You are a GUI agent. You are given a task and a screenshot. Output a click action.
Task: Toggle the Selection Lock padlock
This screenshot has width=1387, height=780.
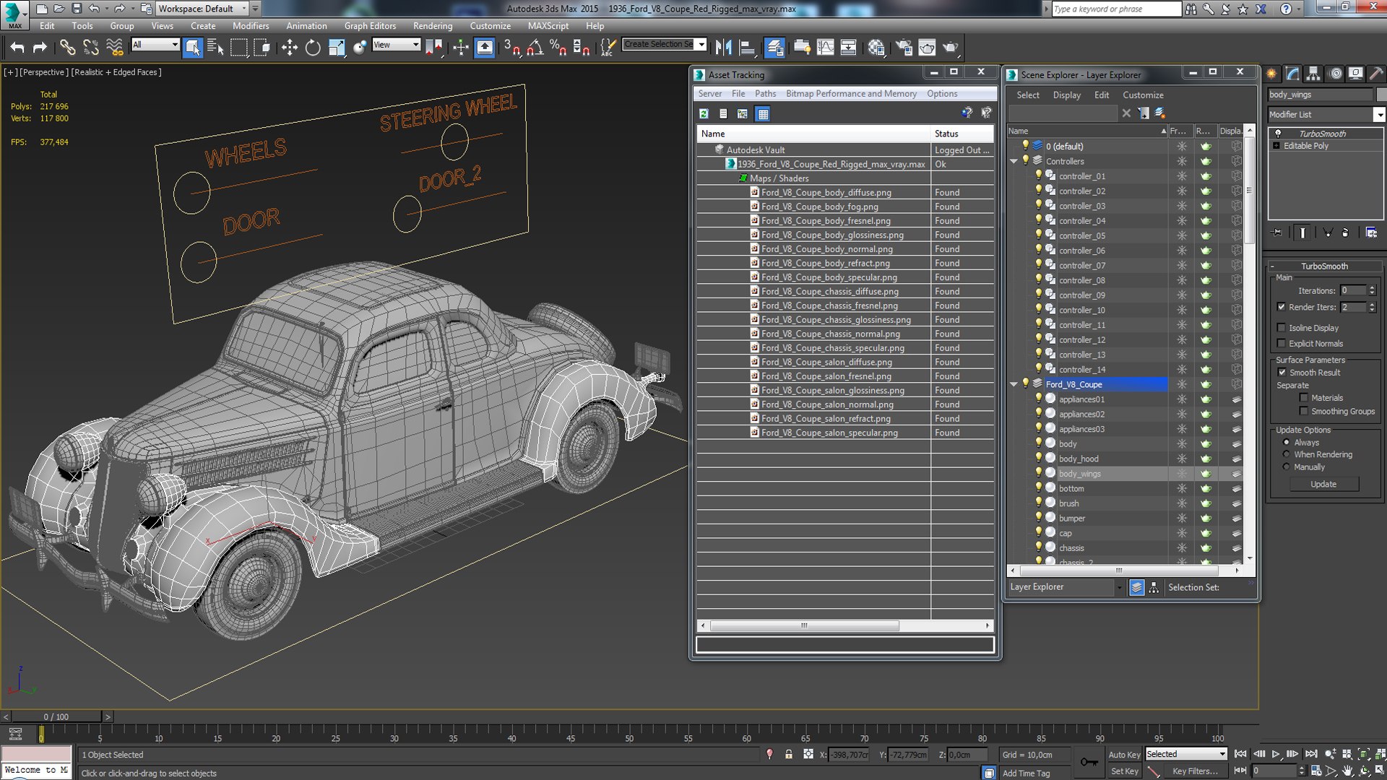(789, 755)
